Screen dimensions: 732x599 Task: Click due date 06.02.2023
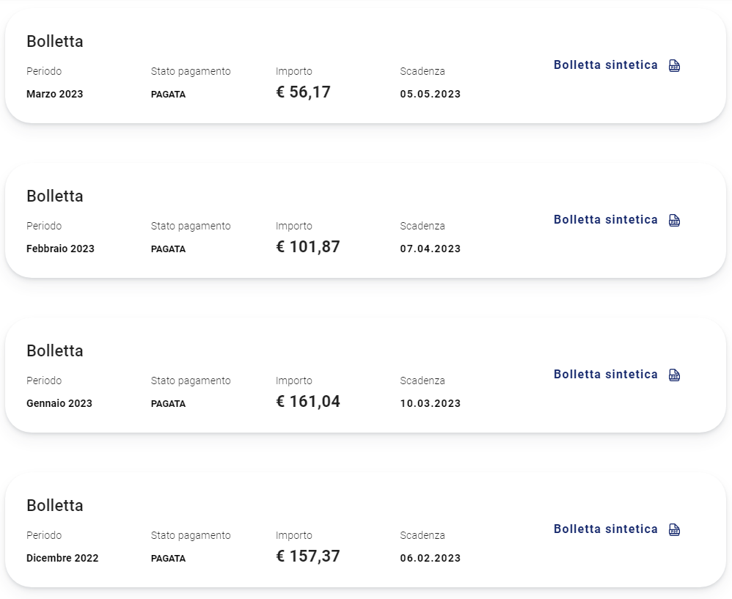[x=431, y=558]
